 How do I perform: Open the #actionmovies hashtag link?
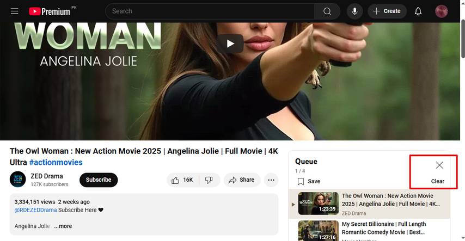click(x=56, y=163)
